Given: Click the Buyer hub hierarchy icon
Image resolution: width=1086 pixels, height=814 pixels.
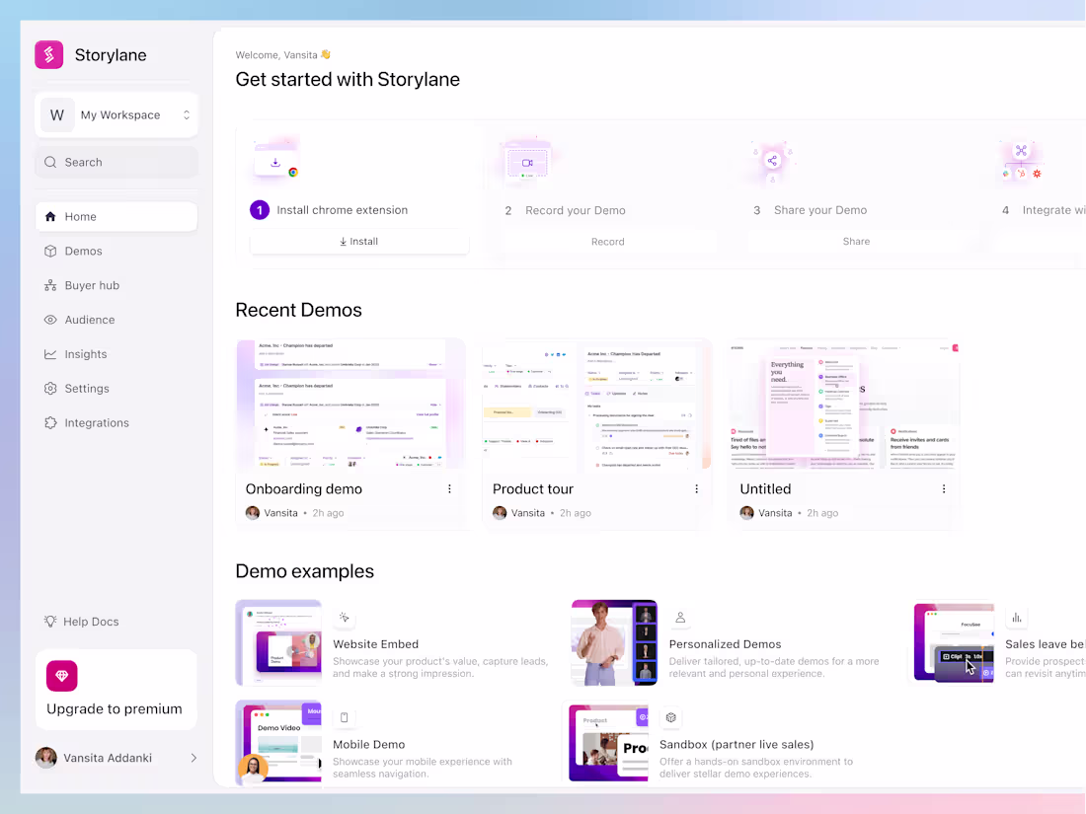Looking at the screenshot, I should point(50,285).
